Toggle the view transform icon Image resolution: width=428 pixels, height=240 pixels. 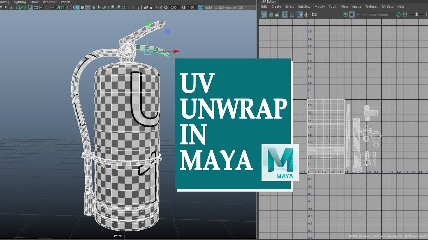point(200,7)
